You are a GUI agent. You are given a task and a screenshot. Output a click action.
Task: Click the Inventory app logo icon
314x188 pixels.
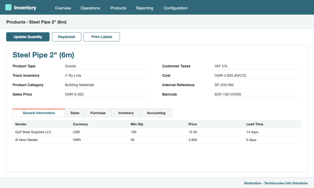point(8,7)
